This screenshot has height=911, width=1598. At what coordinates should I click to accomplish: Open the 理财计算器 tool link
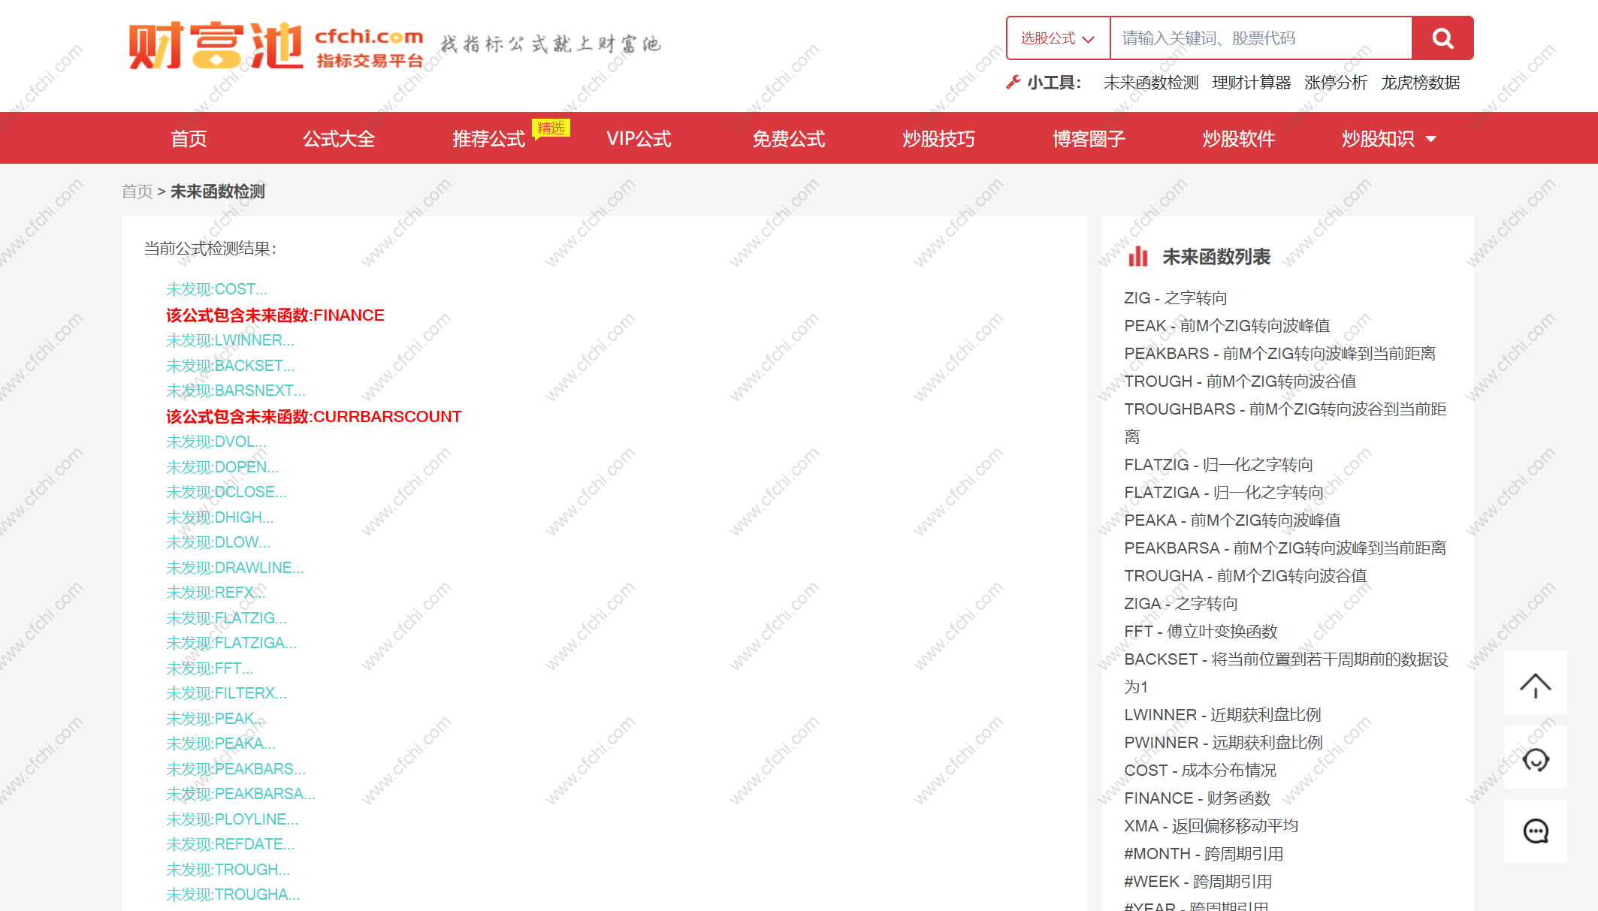(x=1251, y=83)
